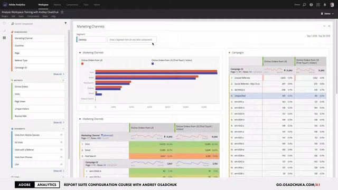Open the Demo report suite dropdown
This screenshot has width=338, height=190.
click(x=327, y=14)
